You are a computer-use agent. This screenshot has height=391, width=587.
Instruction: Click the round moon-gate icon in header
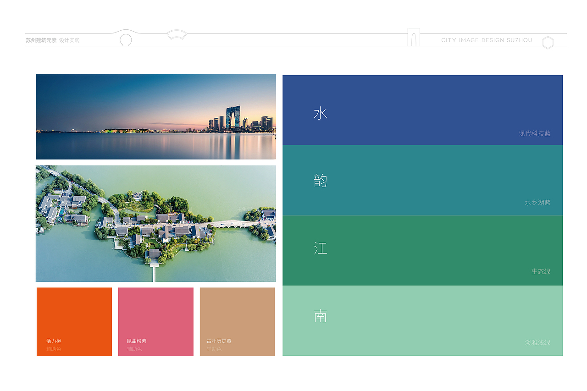126,40
